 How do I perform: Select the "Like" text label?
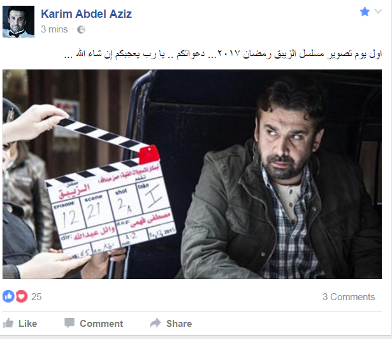coord(28,324)
